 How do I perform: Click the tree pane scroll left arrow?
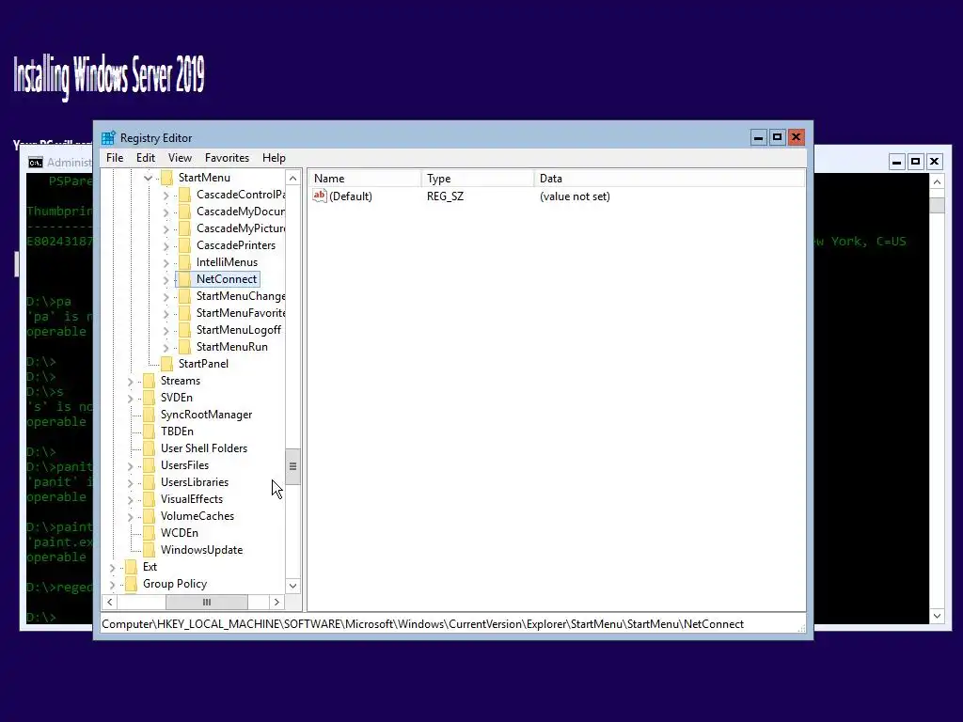click(110, 603)
